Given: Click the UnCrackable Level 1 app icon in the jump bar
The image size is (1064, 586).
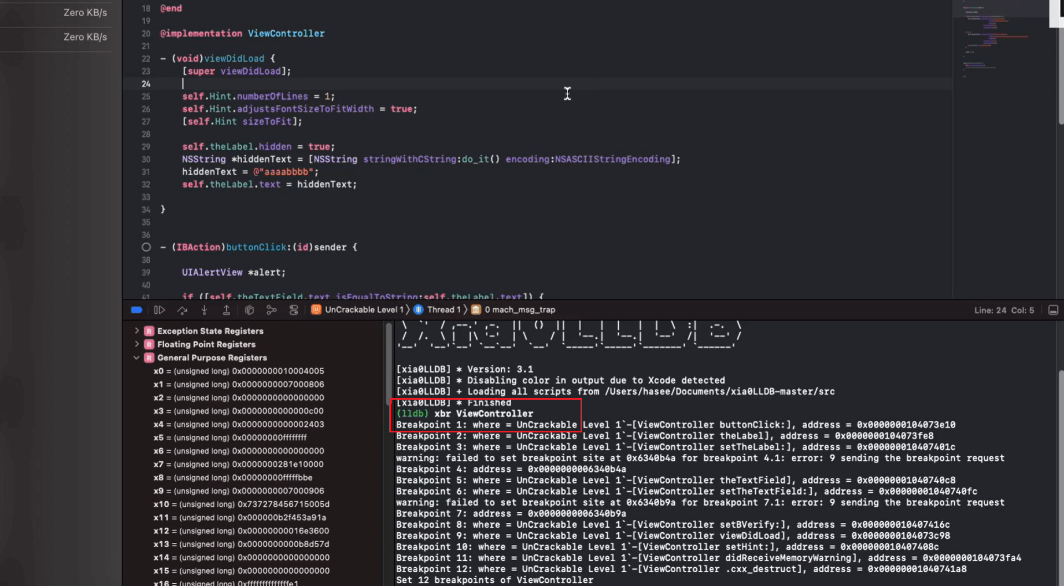Looking at the screenshot, I should coord(316,310).
